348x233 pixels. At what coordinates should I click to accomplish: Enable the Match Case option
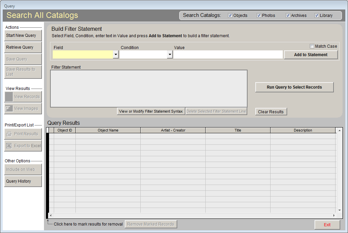313,46
